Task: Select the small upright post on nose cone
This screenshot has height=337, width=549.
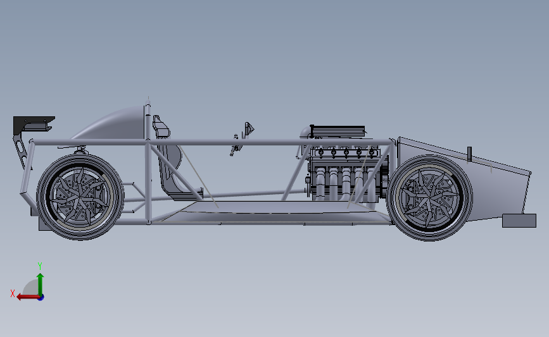Action: click(x=469, y=154)
